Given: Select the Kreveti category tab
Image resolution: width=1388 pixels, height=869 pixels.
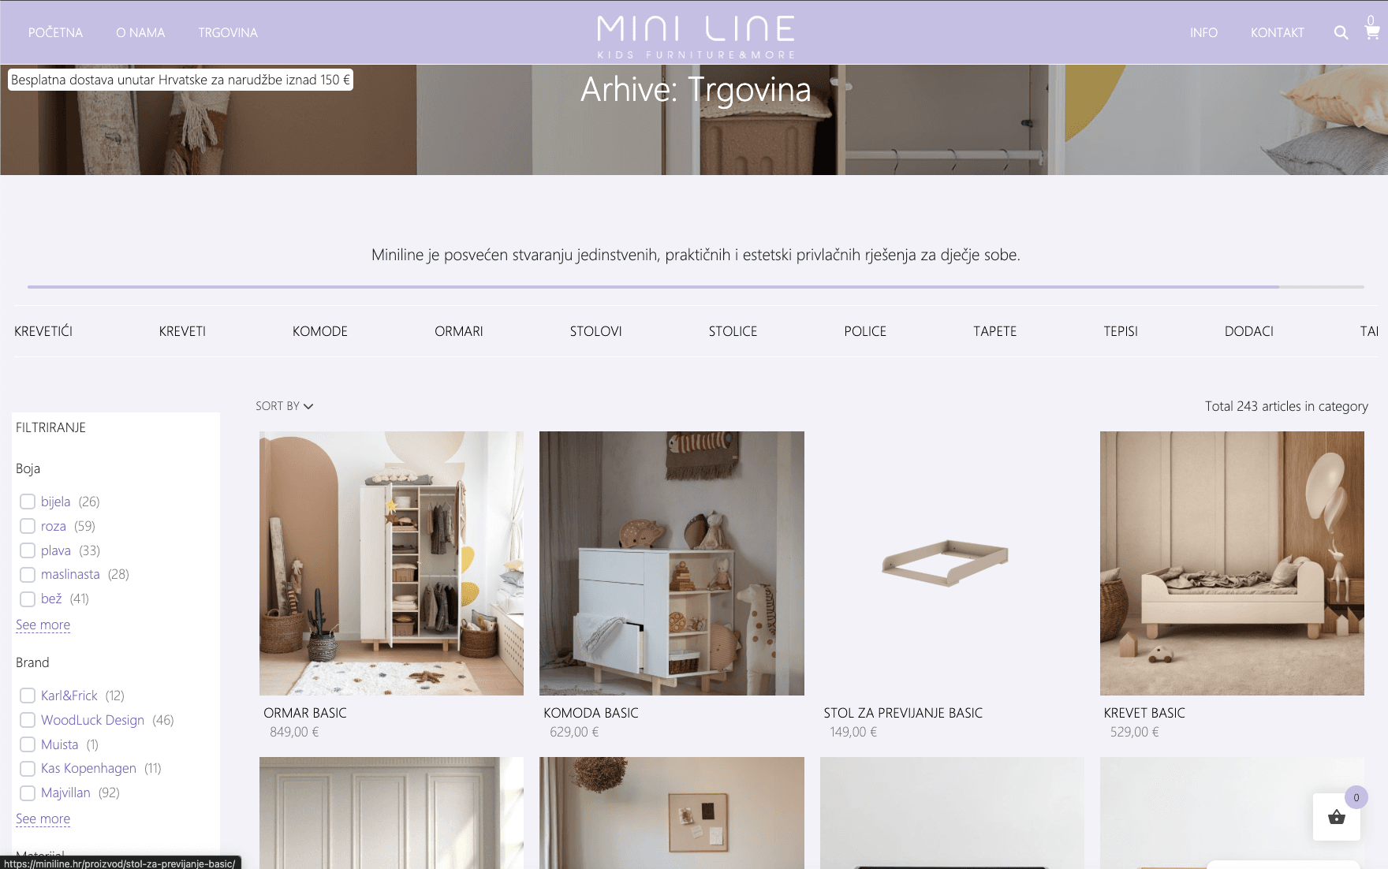Looking at the screenshot, I should point(182,331).
